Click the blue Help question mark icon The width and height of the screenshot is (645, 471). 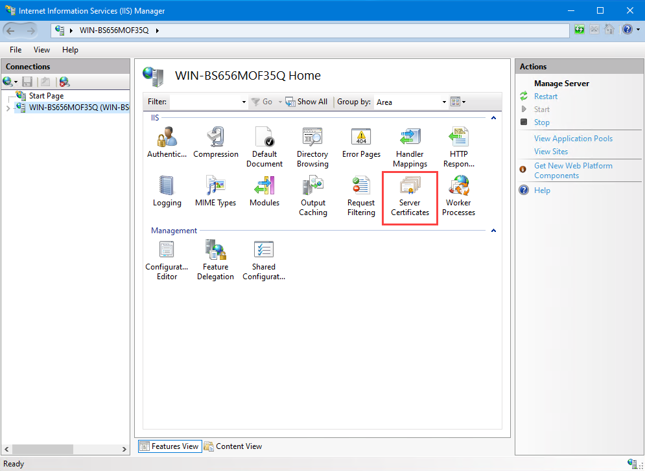tap(627, 30)
